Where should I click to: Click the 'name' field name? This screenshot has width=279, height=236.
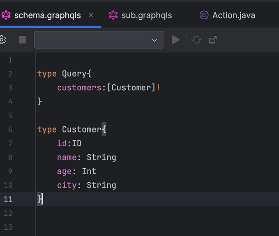[67, 158]
